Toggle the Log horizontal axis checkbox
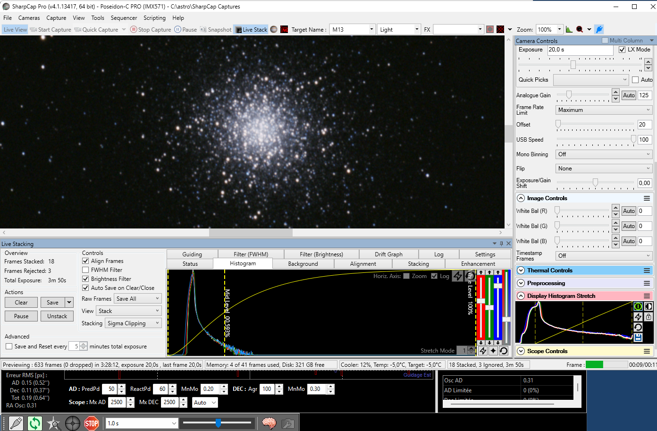Image resolution: width=657 pixels, height=431 pixels. click(x=434, y=276)
